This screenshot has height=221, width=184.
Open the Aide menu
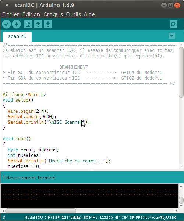click(x=89, y=14)
